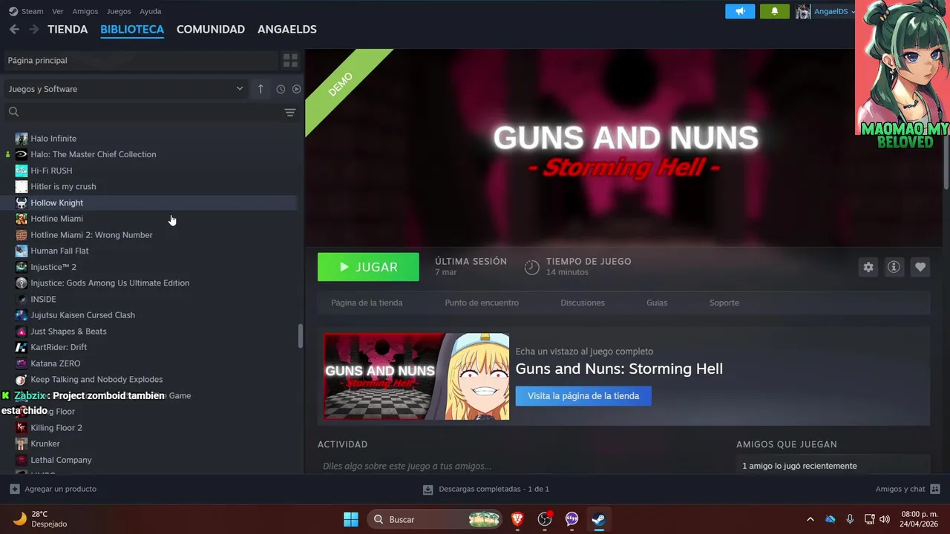The image size is (950, 534).
Task: Go to BIBLIOTECA tab
Action: pos(132,29)
